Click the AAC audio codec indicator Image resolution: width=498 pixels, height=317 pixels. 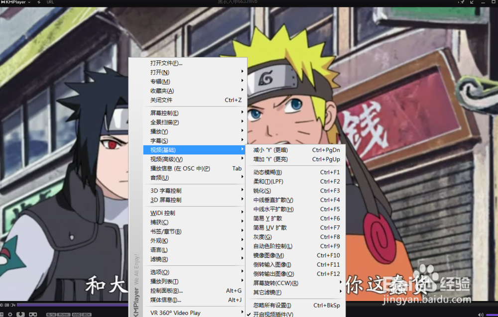tap(77, 315)
